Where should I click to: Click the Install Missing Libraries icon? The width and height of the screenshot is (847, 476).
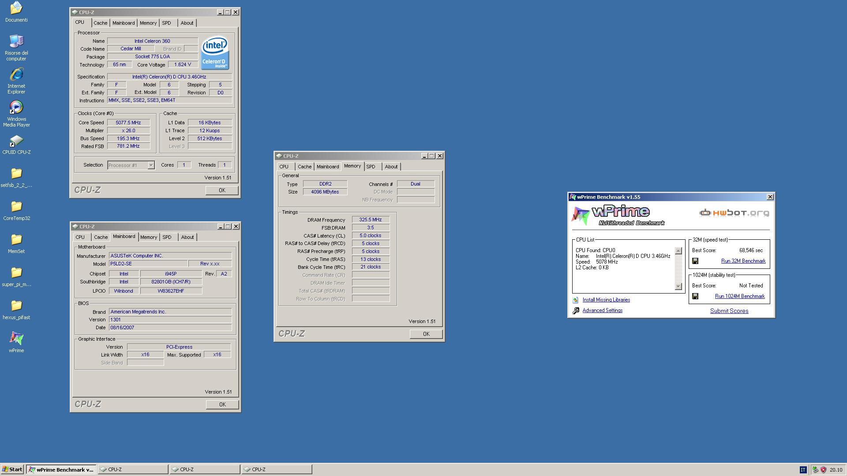click(575, 300)
